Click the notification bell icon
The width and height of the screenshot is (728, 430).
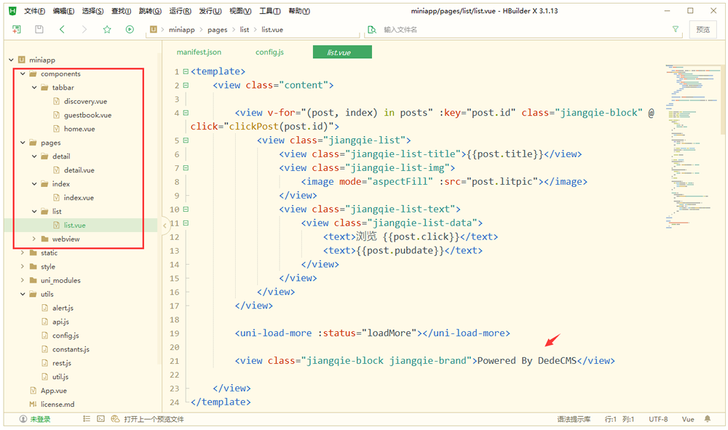[x=708, y=419]
